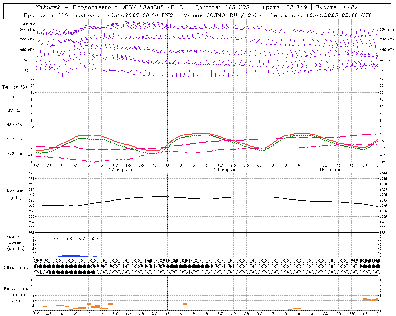Click the "(мм/1ч.)" precipitation unit label
This screenshot has width=396, height=316.
pos(16,248)
